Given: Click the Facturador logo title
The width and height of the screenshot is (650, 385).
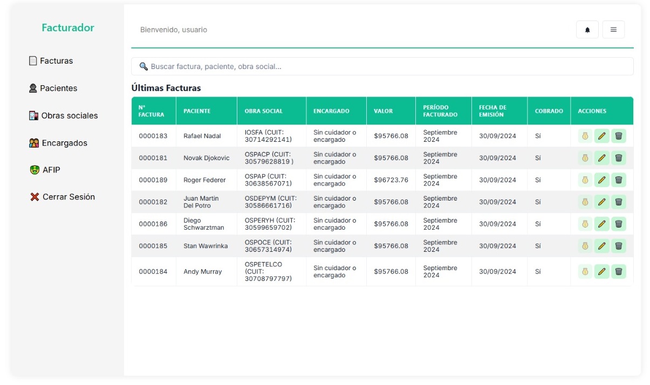Looking at the screenshot, I should (x=68, y=28).
